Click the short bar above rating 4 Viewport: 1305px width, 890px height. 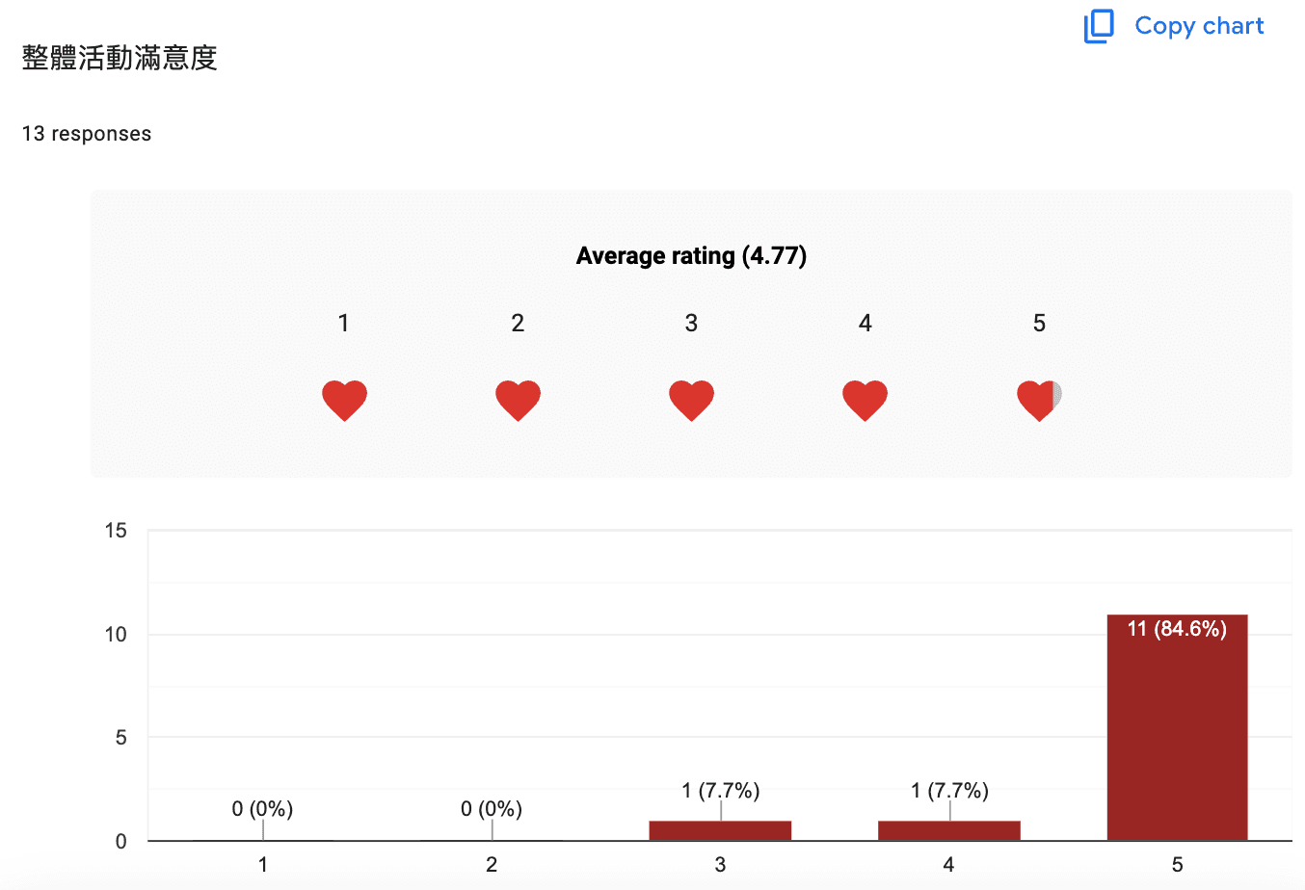[949, 830]
